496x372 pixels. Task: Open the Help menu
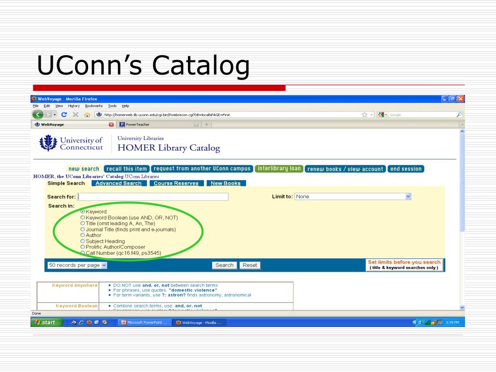(125, 106)
